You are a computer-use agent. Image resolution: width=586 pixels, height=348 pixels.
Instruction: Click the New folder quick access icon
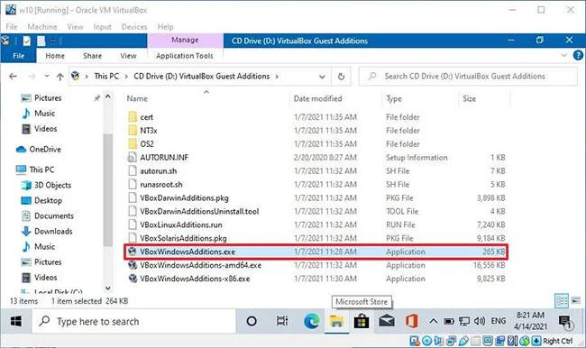41,41
